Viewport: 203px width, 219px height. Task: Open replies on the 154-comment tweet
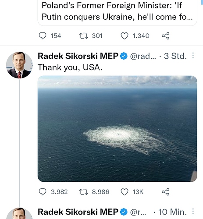tap(43, 36)
